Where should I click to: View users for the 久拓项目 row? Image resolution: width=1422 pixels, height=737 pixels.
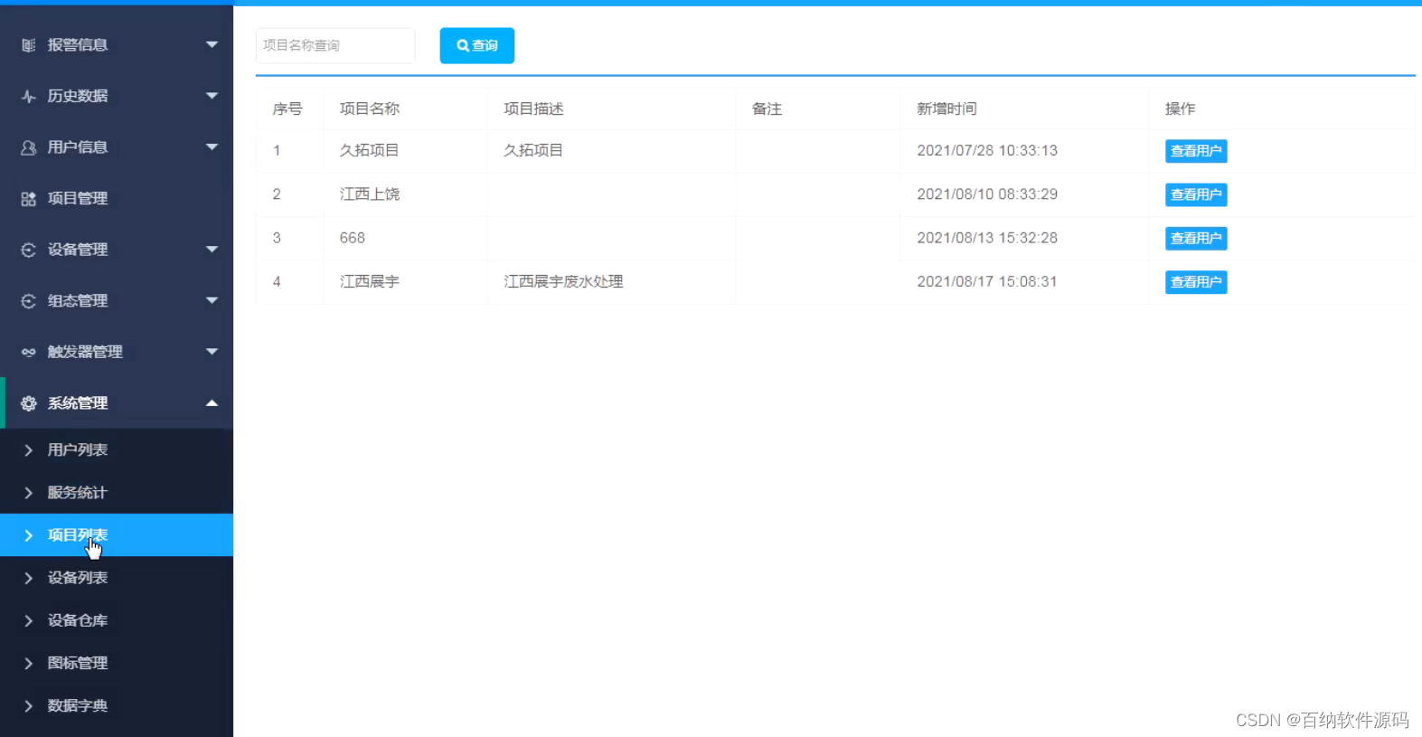pos(1195,151)
